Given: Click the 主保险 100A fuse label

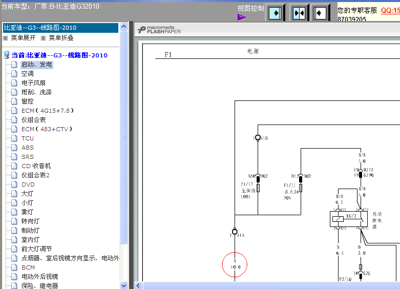Looking at the screenshot, I should tap(248, 190).
